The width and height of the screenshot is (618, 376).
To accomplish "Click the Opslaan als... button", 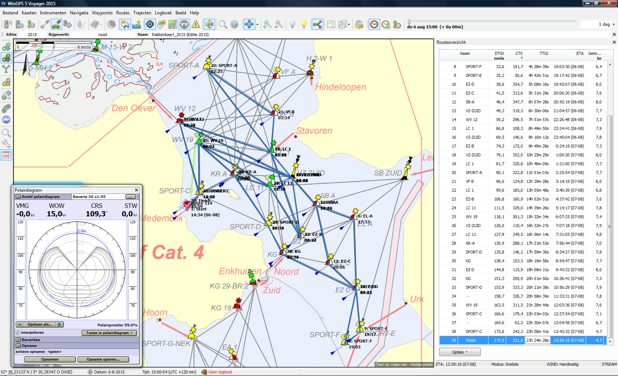I will coord(40,324).
